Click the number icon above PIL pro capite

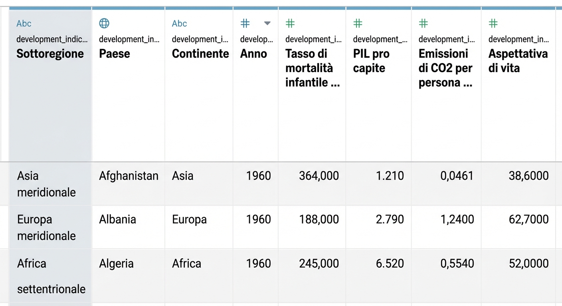click(358, 24)
